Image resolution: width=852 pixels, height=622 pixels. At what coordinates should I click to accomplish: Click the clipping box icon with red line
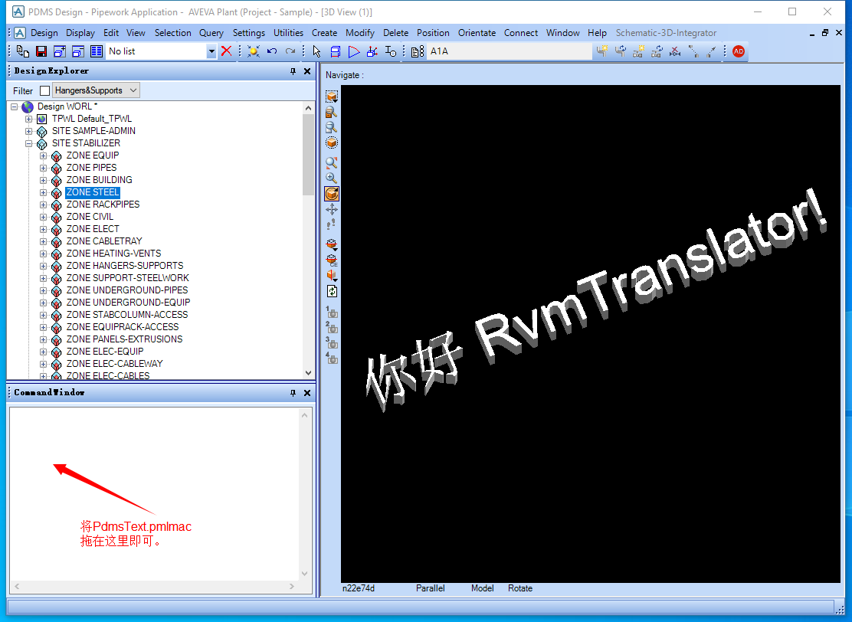click(x=332, y=244)
